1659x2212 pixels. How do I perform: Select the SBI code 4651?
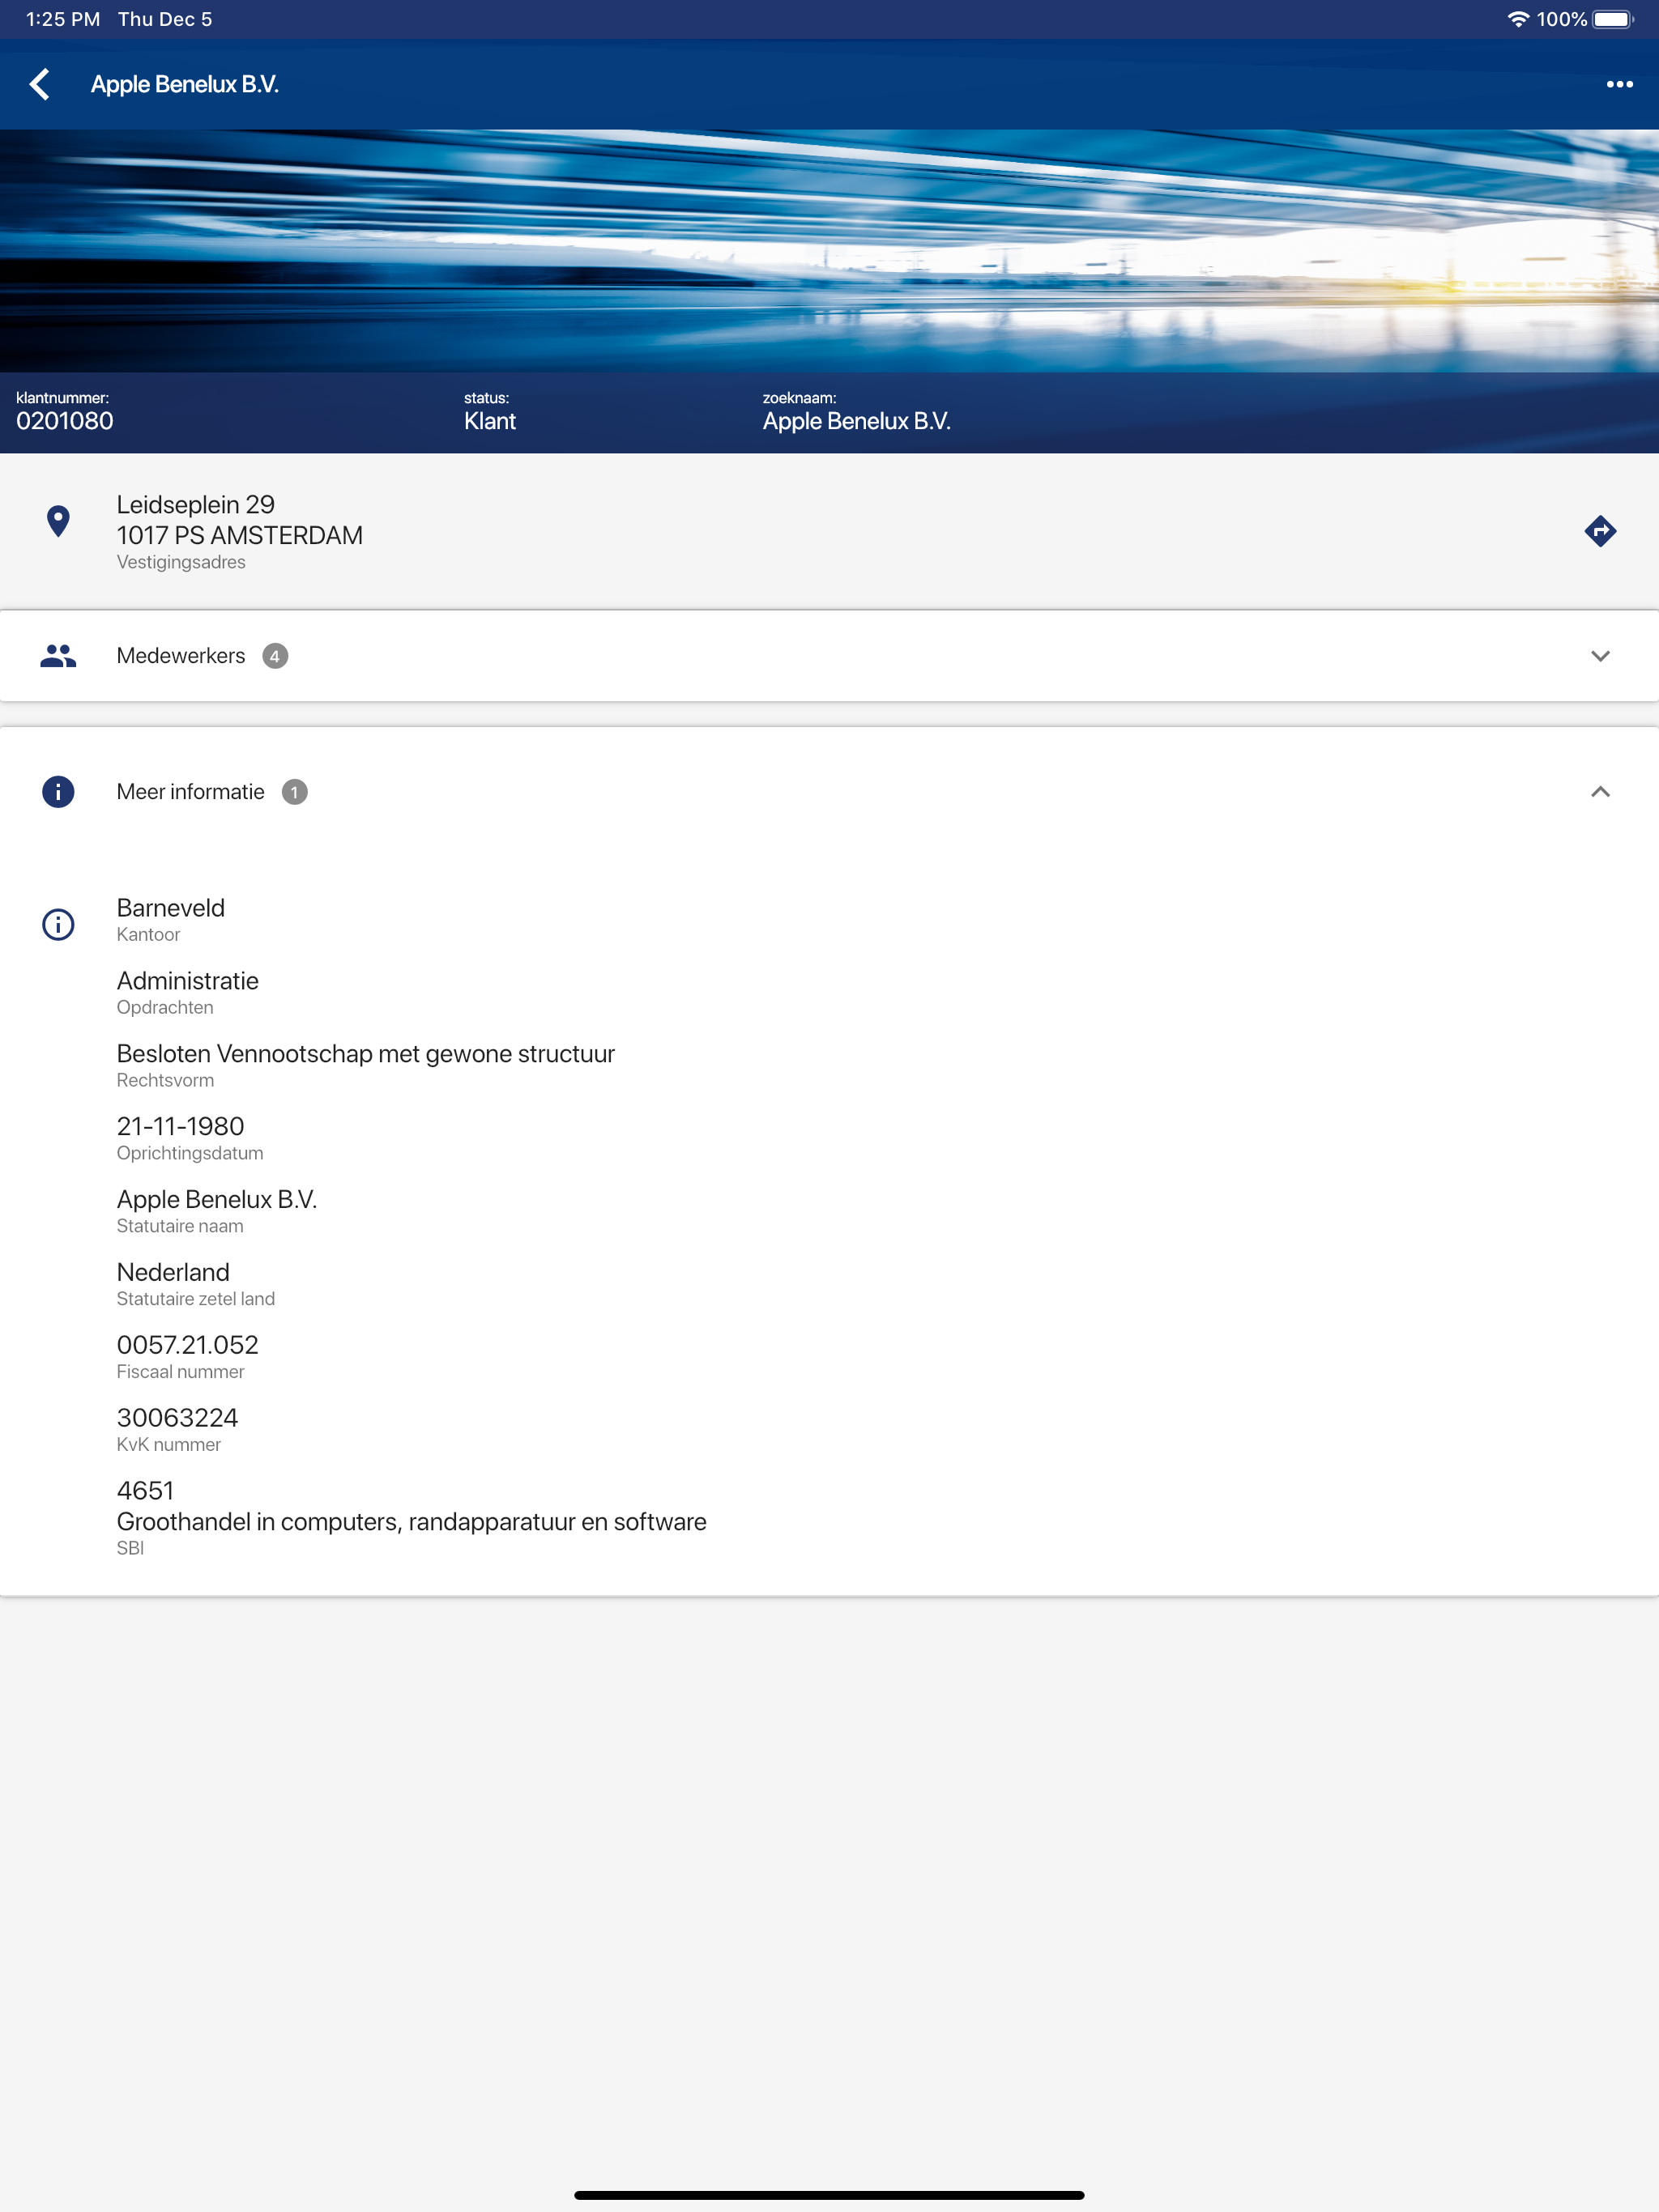(x=145, y=1491)
